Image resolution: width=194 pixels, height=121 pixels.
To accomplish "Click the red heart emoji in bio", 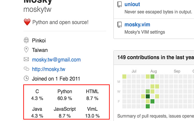I will click(27, 22).
